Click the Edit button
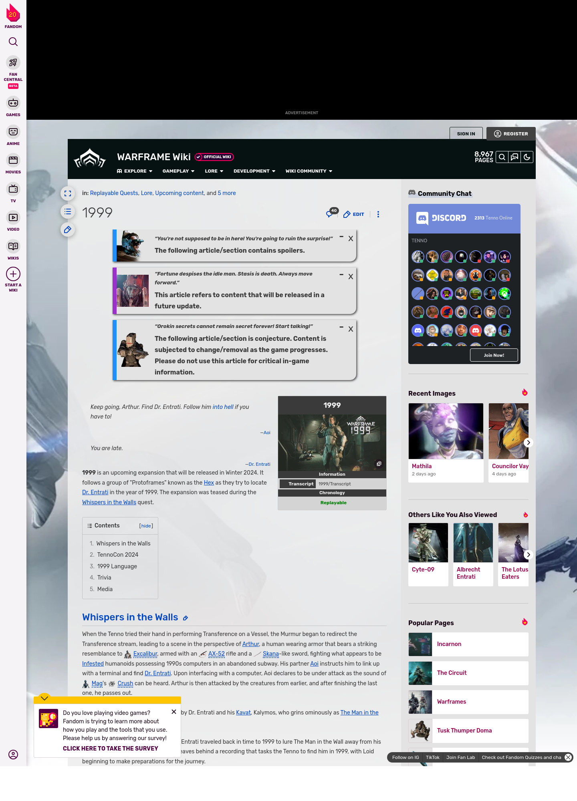The width and height of the screenshot is (577, 801). [354, 214]
